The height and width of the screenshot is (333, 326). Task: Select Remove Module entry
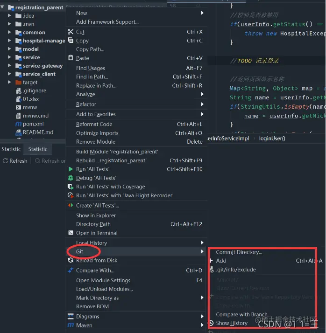(136, 142)
